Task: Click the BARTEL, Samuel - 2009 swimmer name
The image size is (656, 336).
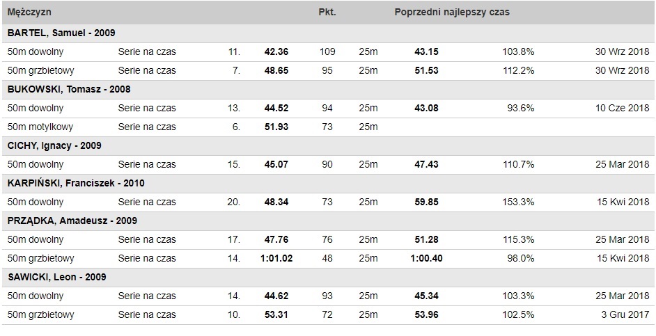Action: tap(61, 33)
